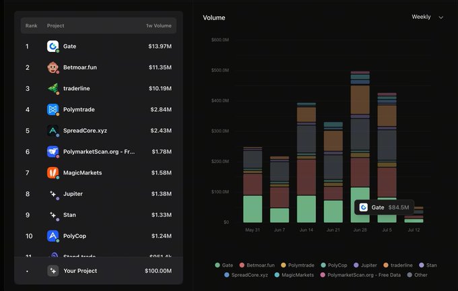The image size is (458, 291).
Task: Open the traderline project name
Action: coord(77,88)
